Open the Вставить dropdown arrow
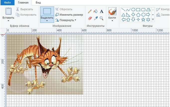170x107 pixels. click(8, 21)
